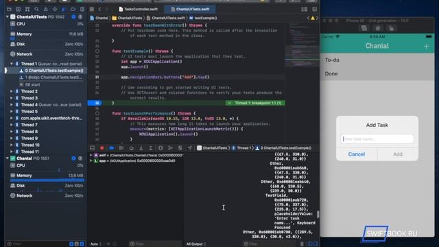Toggle console pane button
The width and height of the screenshot is (439, 247).
316,244
